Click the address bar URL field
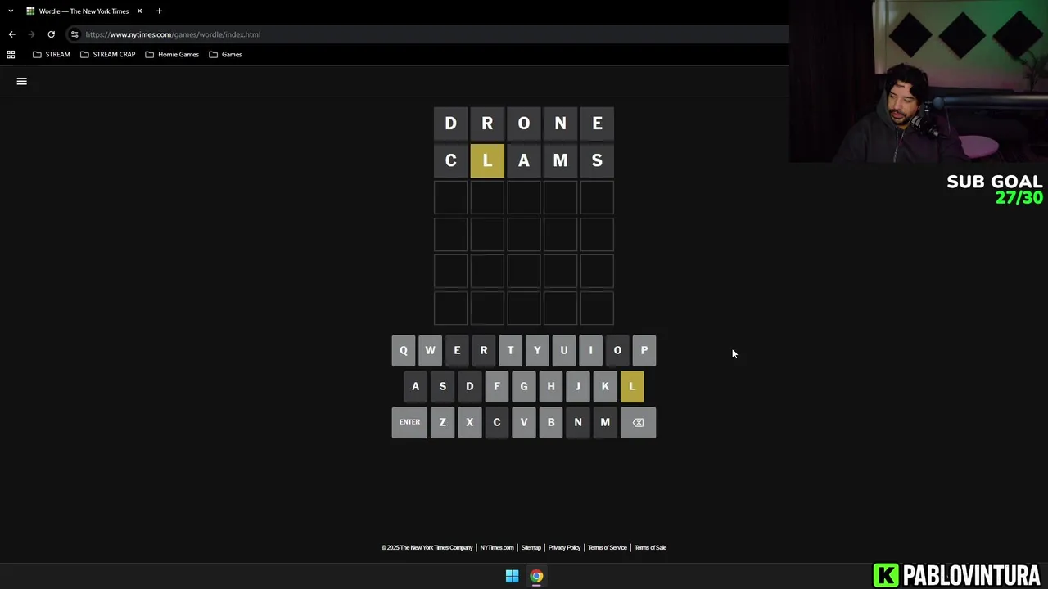This screenshot has width=1048, height=589. (426, 34)
